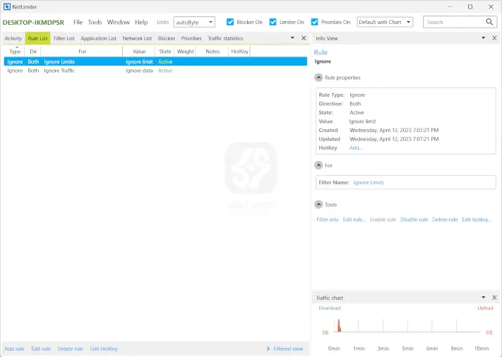Switch to the Activity tab

pyautogui.click(x=13, y=38)
